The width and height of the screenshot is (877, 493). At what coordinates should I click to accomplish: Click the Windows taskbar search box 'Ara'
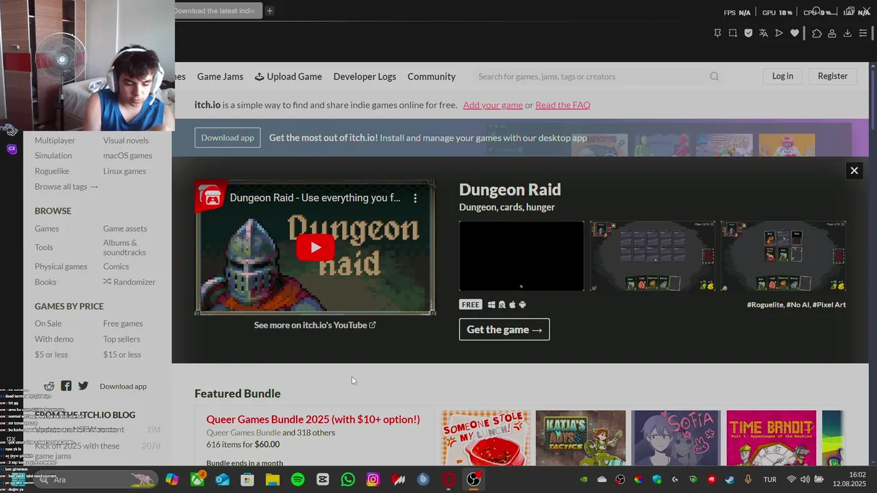(x=96, y=479)
